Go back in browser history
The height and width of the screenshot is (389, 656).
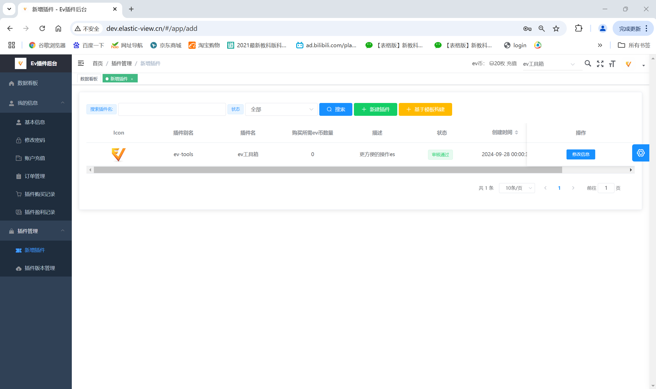coord(10,28)
